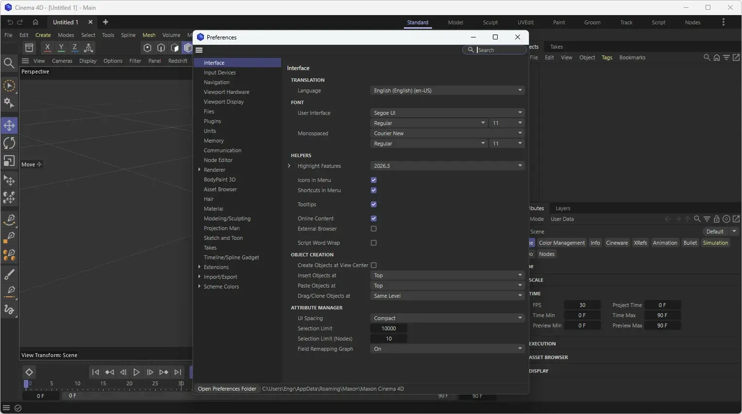The height and width of the screenshot is (414, 742).
Task: Open the Mesh menu in the main menu bar
Action: (149, 35)
